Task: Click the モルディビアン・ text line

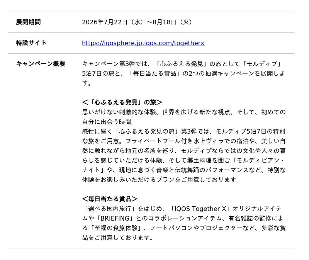Action: coord(184,160)
